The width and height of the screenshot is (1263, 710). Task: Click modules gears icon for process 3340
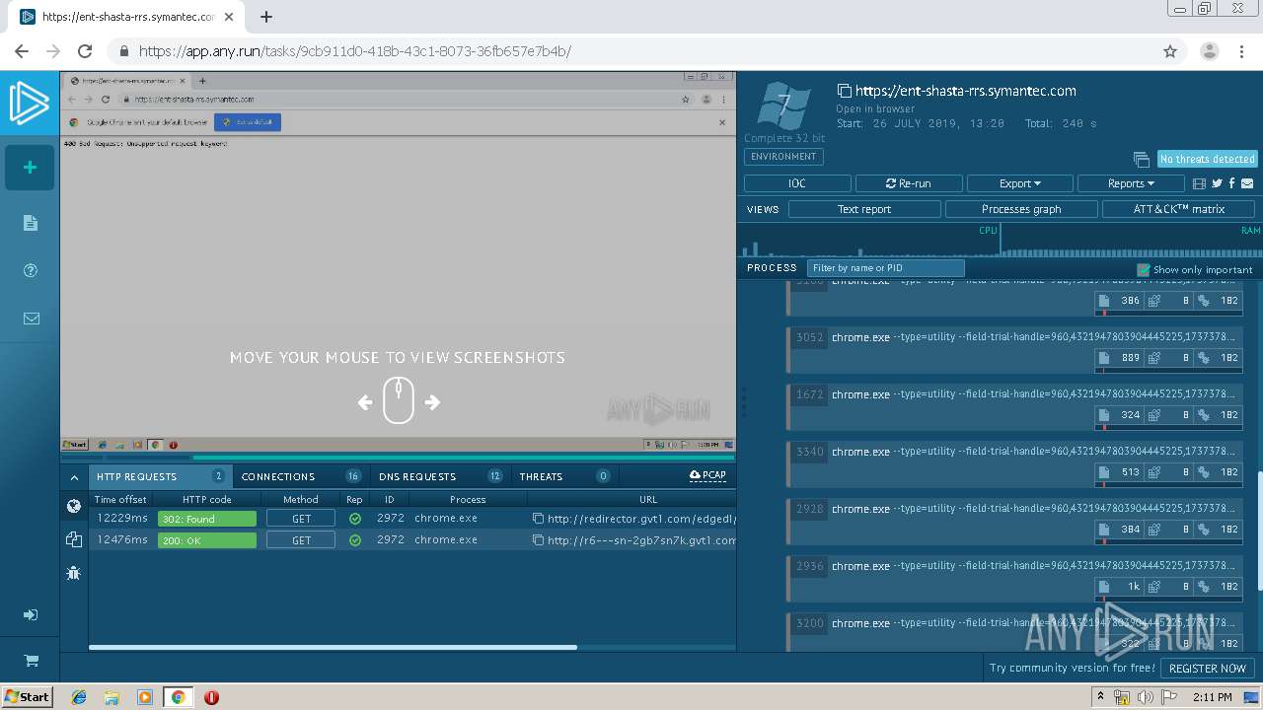(1204, 472)
